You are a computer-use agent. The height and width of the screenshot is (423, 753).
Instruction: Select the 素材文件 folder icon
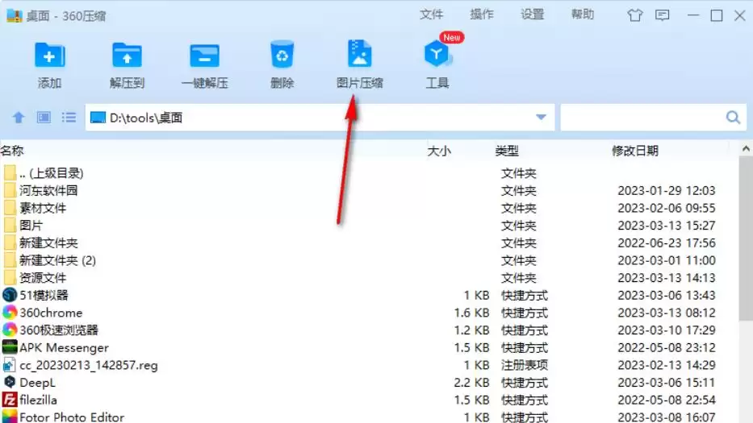10,208
